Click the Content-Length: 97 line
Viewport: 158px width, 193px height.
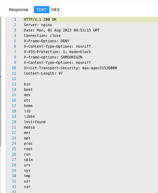43,73
